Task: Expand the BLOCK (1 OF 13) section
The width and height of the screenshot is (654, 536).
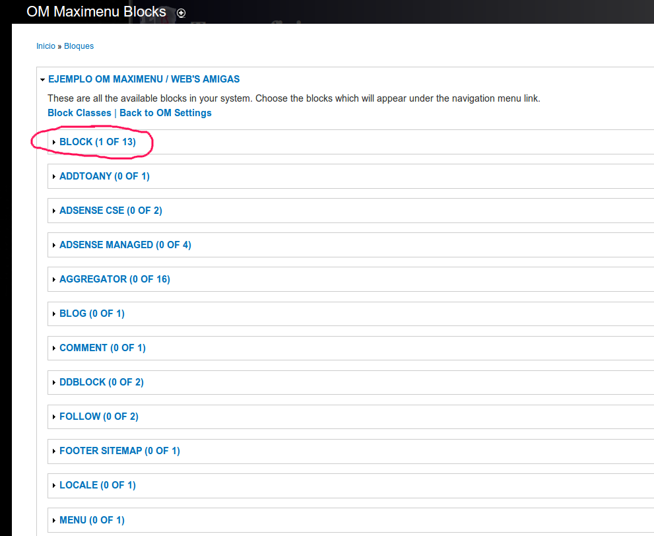Action: coord(98,142)
